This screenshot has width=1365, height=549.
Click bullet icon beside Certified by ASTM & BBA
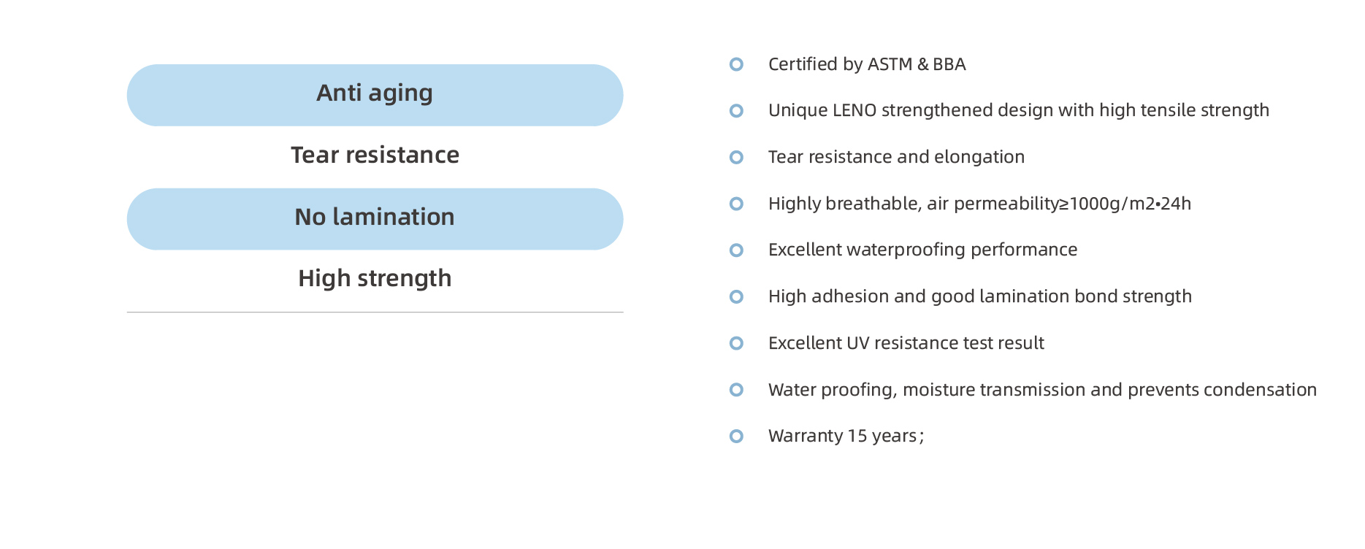point(736,64)
